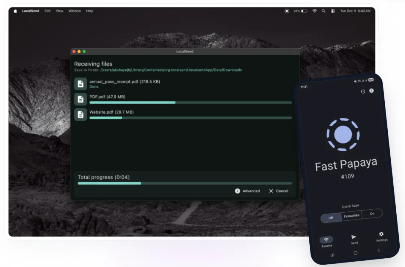Open the Edit menu

pos(47,11)
